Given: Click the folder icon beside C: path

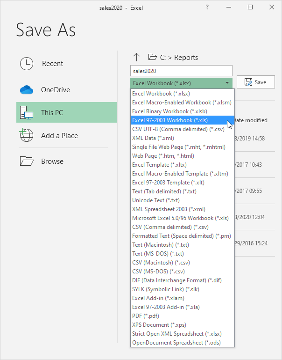Looking at the screenshot, I should (x=152, y=57).
